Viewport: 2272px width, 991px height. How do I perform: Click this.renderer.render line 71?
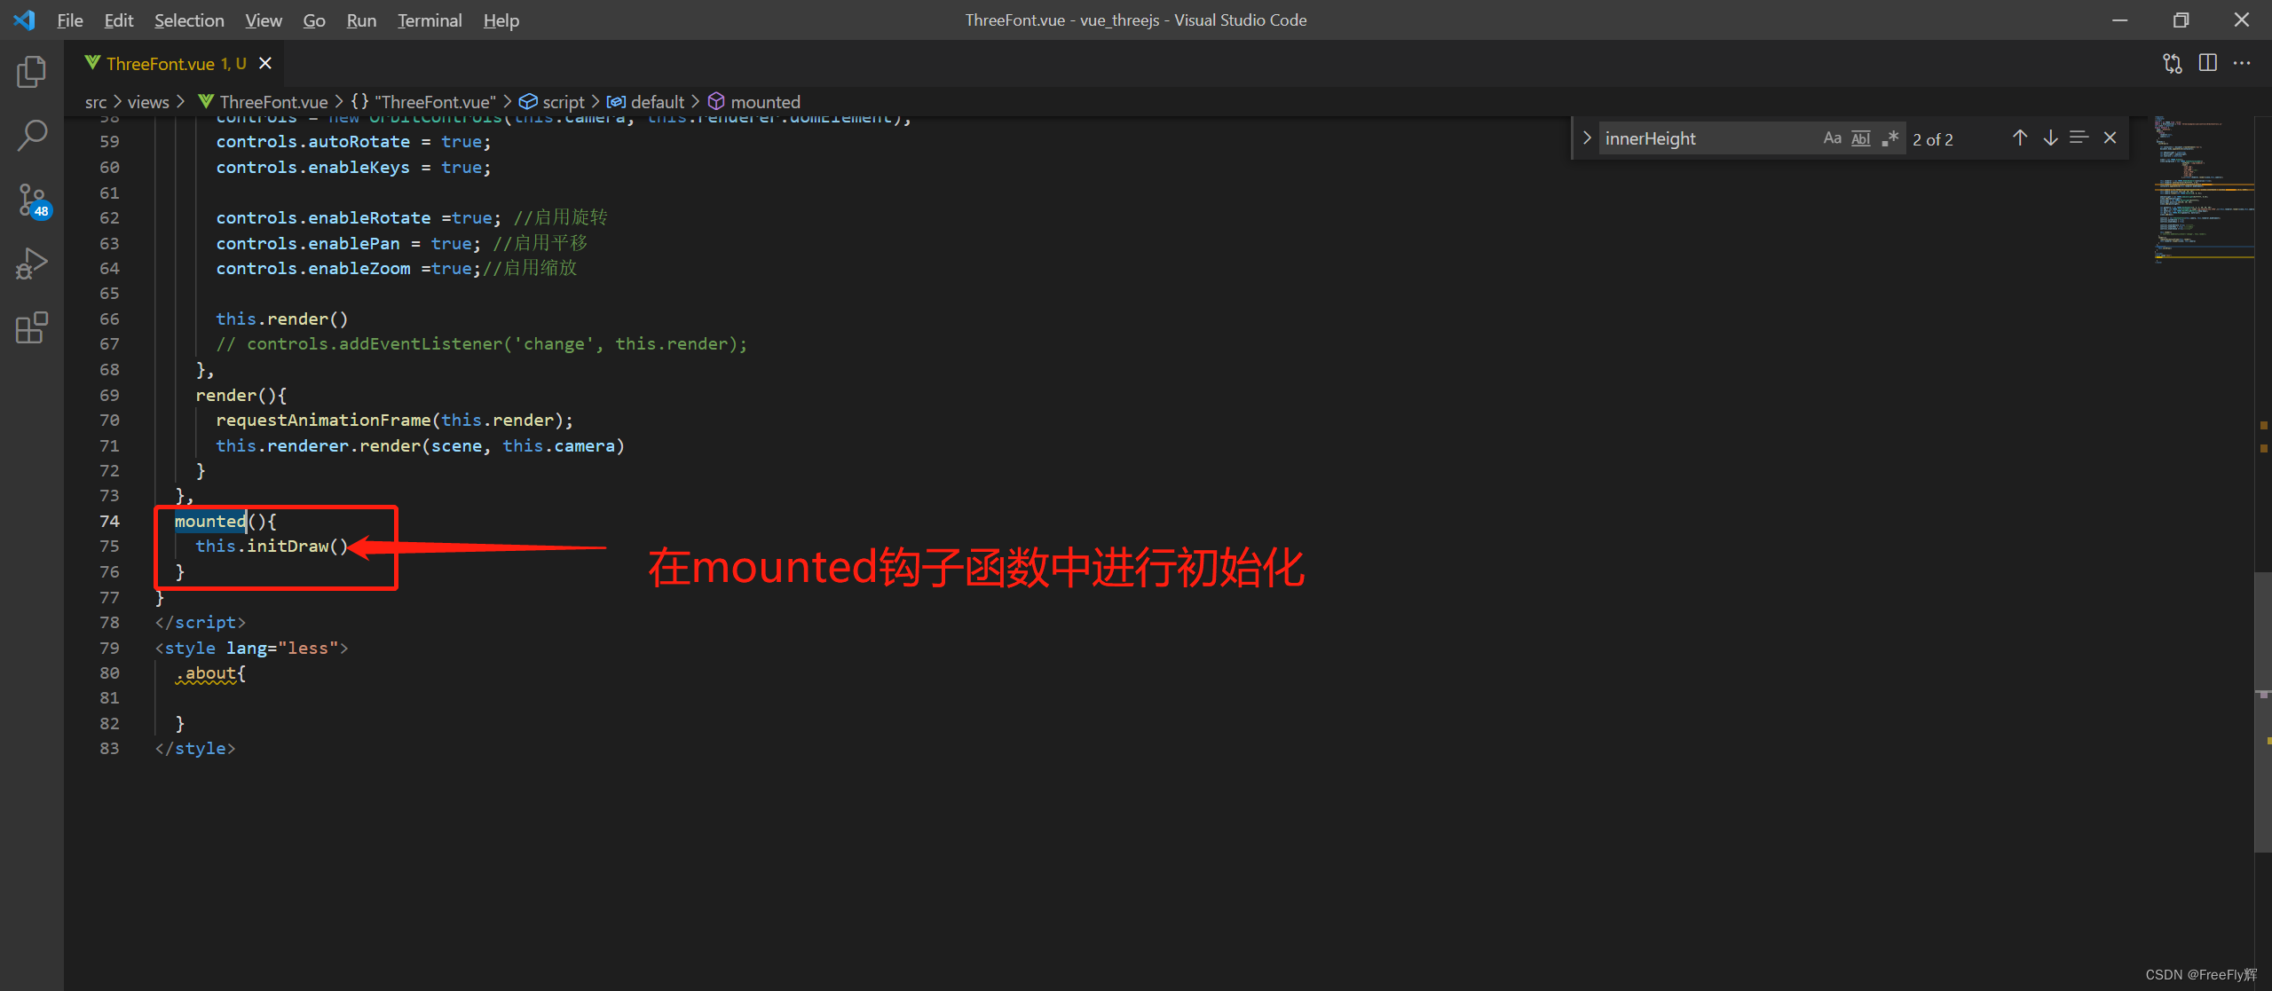(421, 445)
